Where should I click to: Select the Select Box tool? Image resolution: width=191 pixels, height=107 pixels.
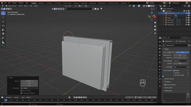pos(3,13)
